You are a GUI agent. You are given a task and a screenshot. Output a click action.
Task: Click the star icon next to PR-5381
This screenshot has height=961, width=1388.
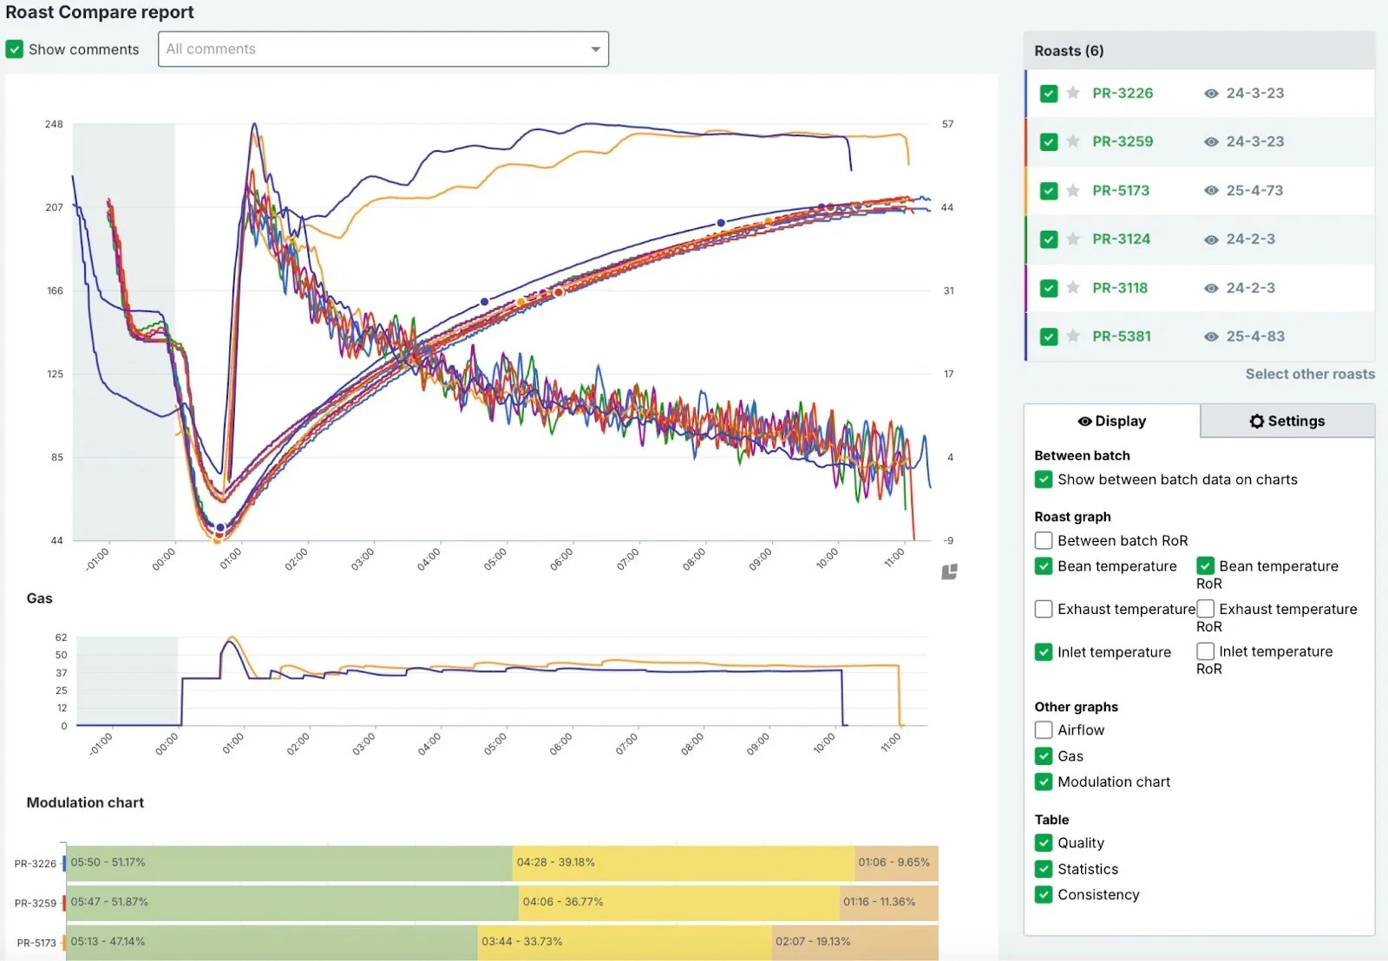point(1073,336)
